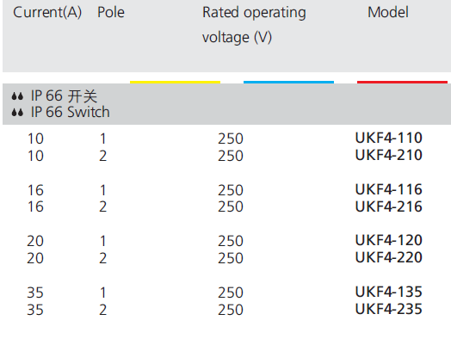The width and height of the screenshot is (451, 345).
Task: Select model UKF4-135
Action: coord(388,292)
